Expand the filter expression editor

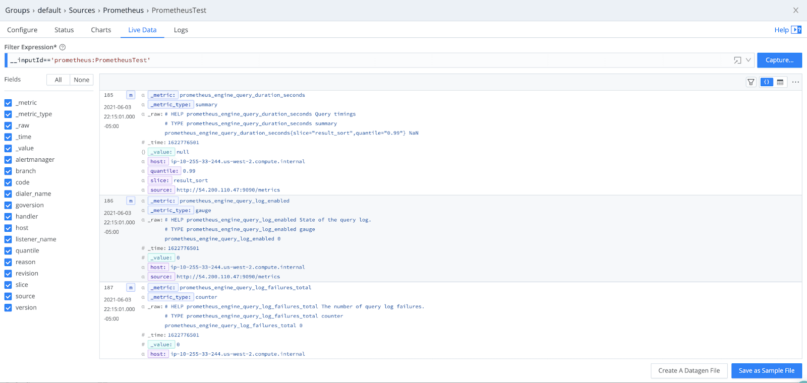(x=737, y=60)
